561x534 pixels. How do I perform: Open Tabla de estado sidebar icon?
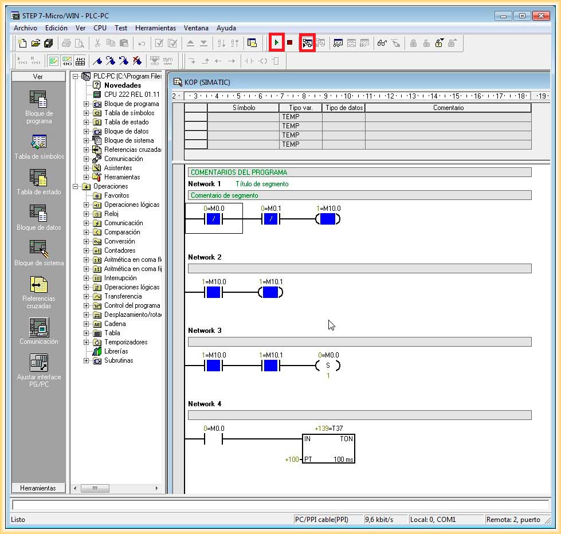click(x=38, y=178)
